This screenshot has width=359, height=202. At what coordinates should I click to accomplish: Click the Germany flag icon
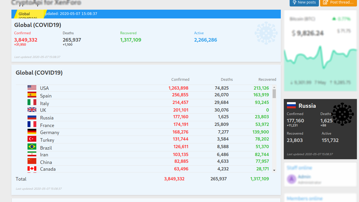click(x=32, y=132)
